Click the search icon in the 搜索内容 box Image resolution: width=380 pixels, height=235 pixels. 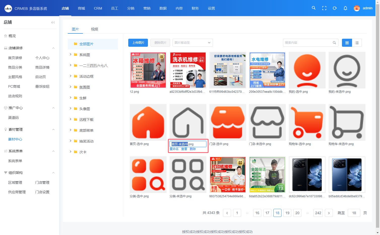pyautogui.click(x=334, y=43)
